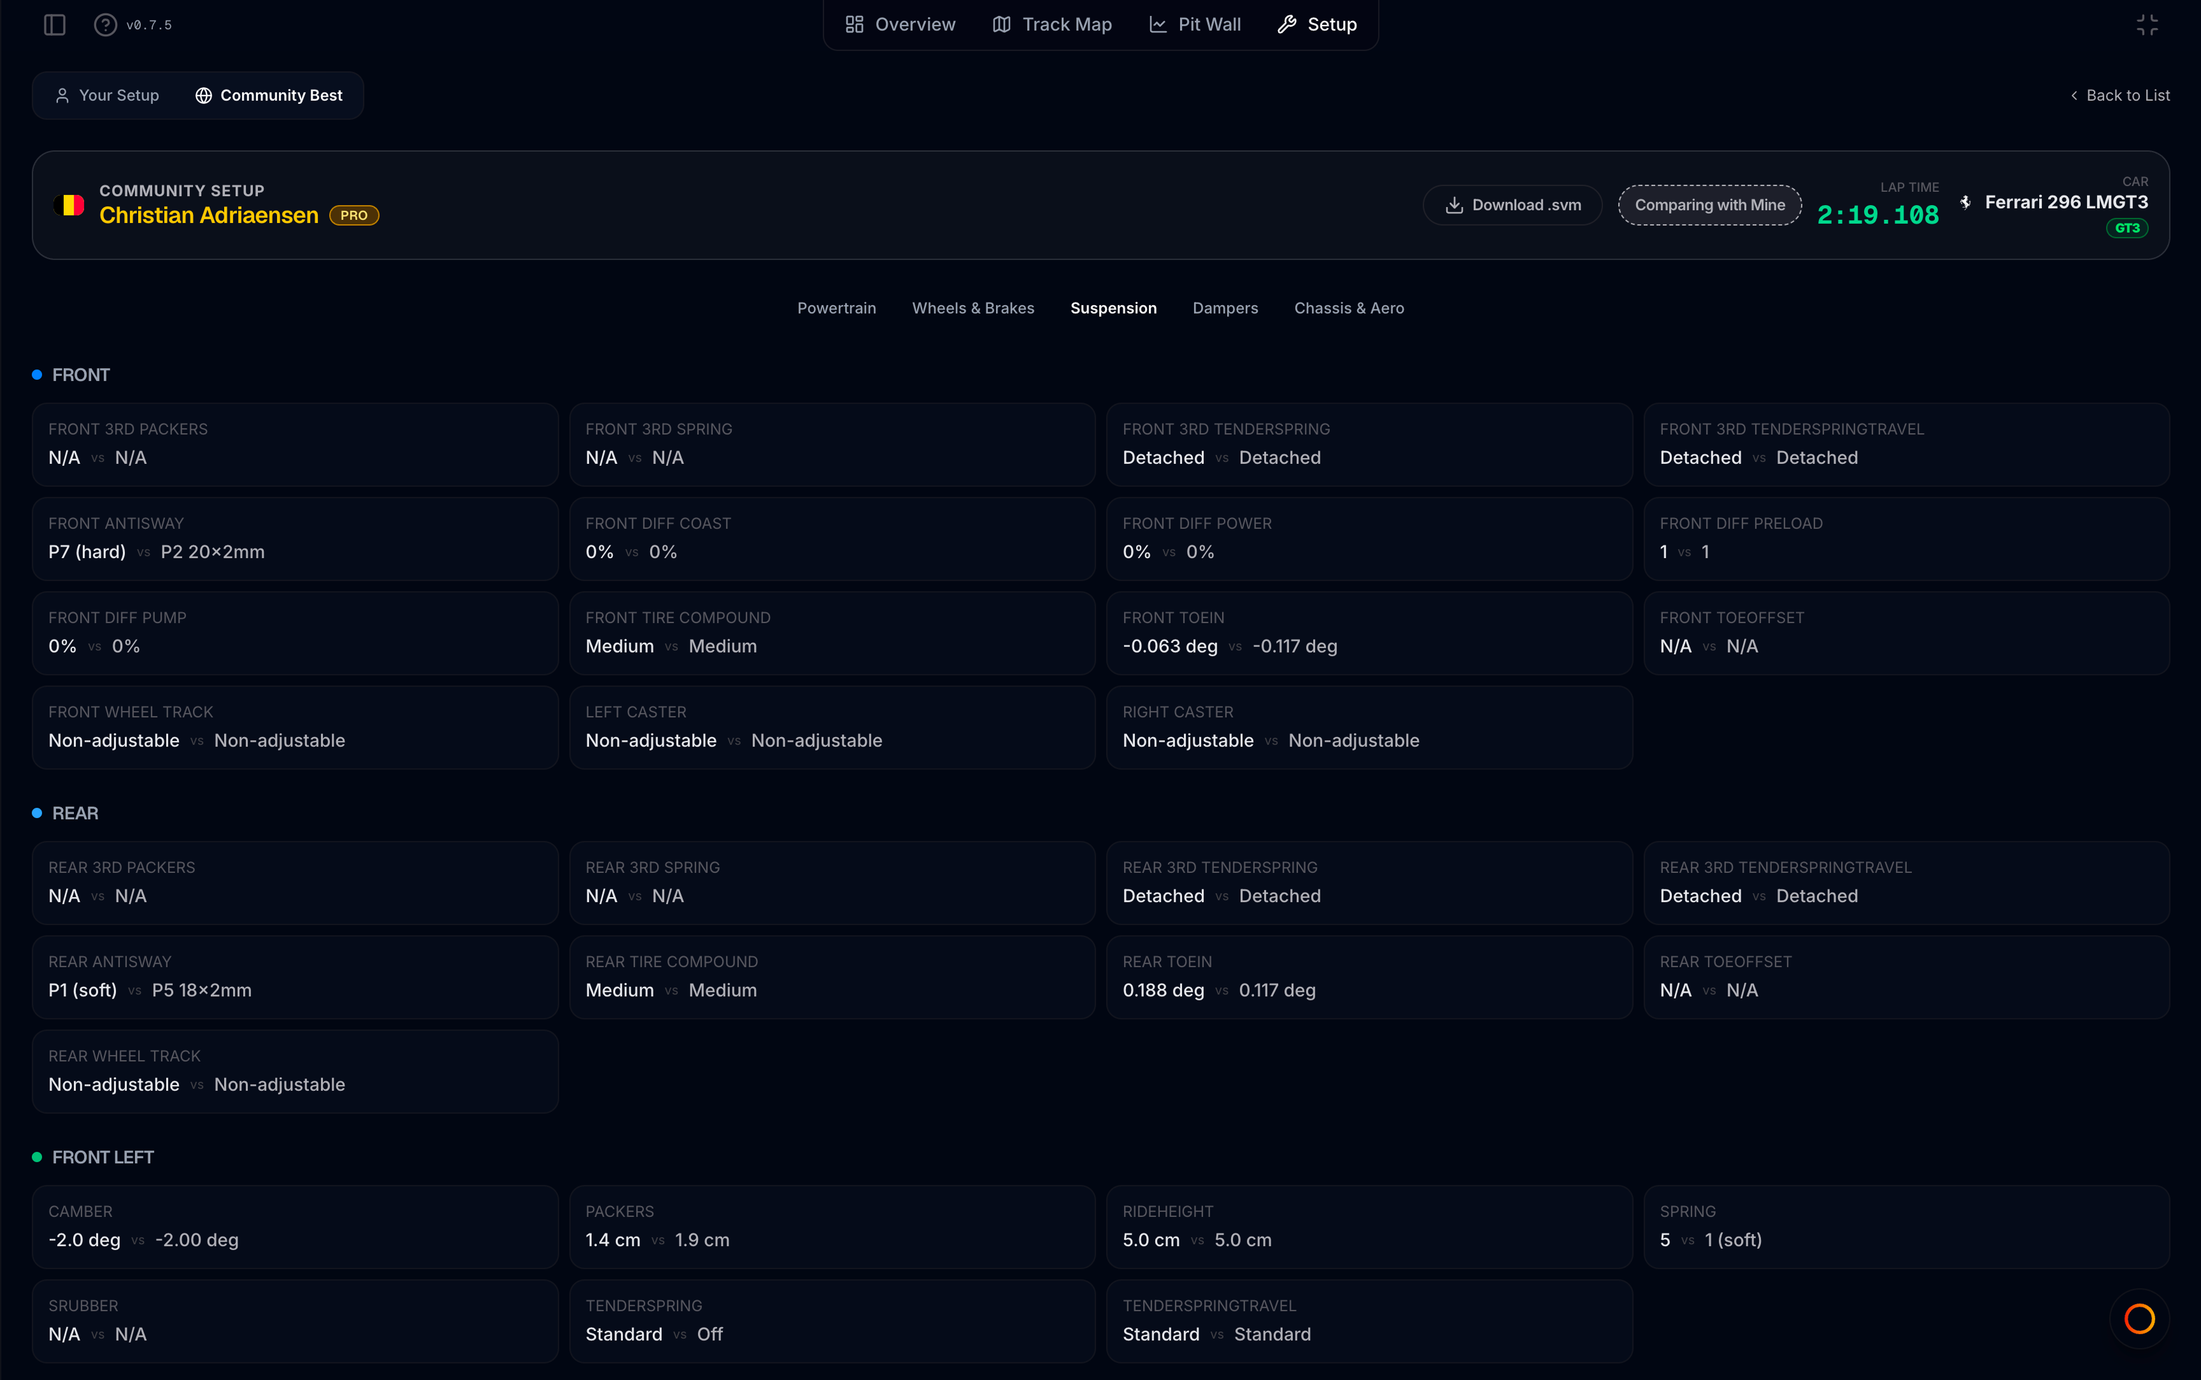Click the Front Diff Pump card
The height and width of the screenshot is (1380, 2201).
(295, 633)
